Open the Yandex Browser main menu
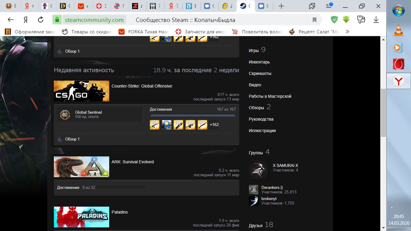Screen dimensions: 411x231 click(x=328, y=6)
